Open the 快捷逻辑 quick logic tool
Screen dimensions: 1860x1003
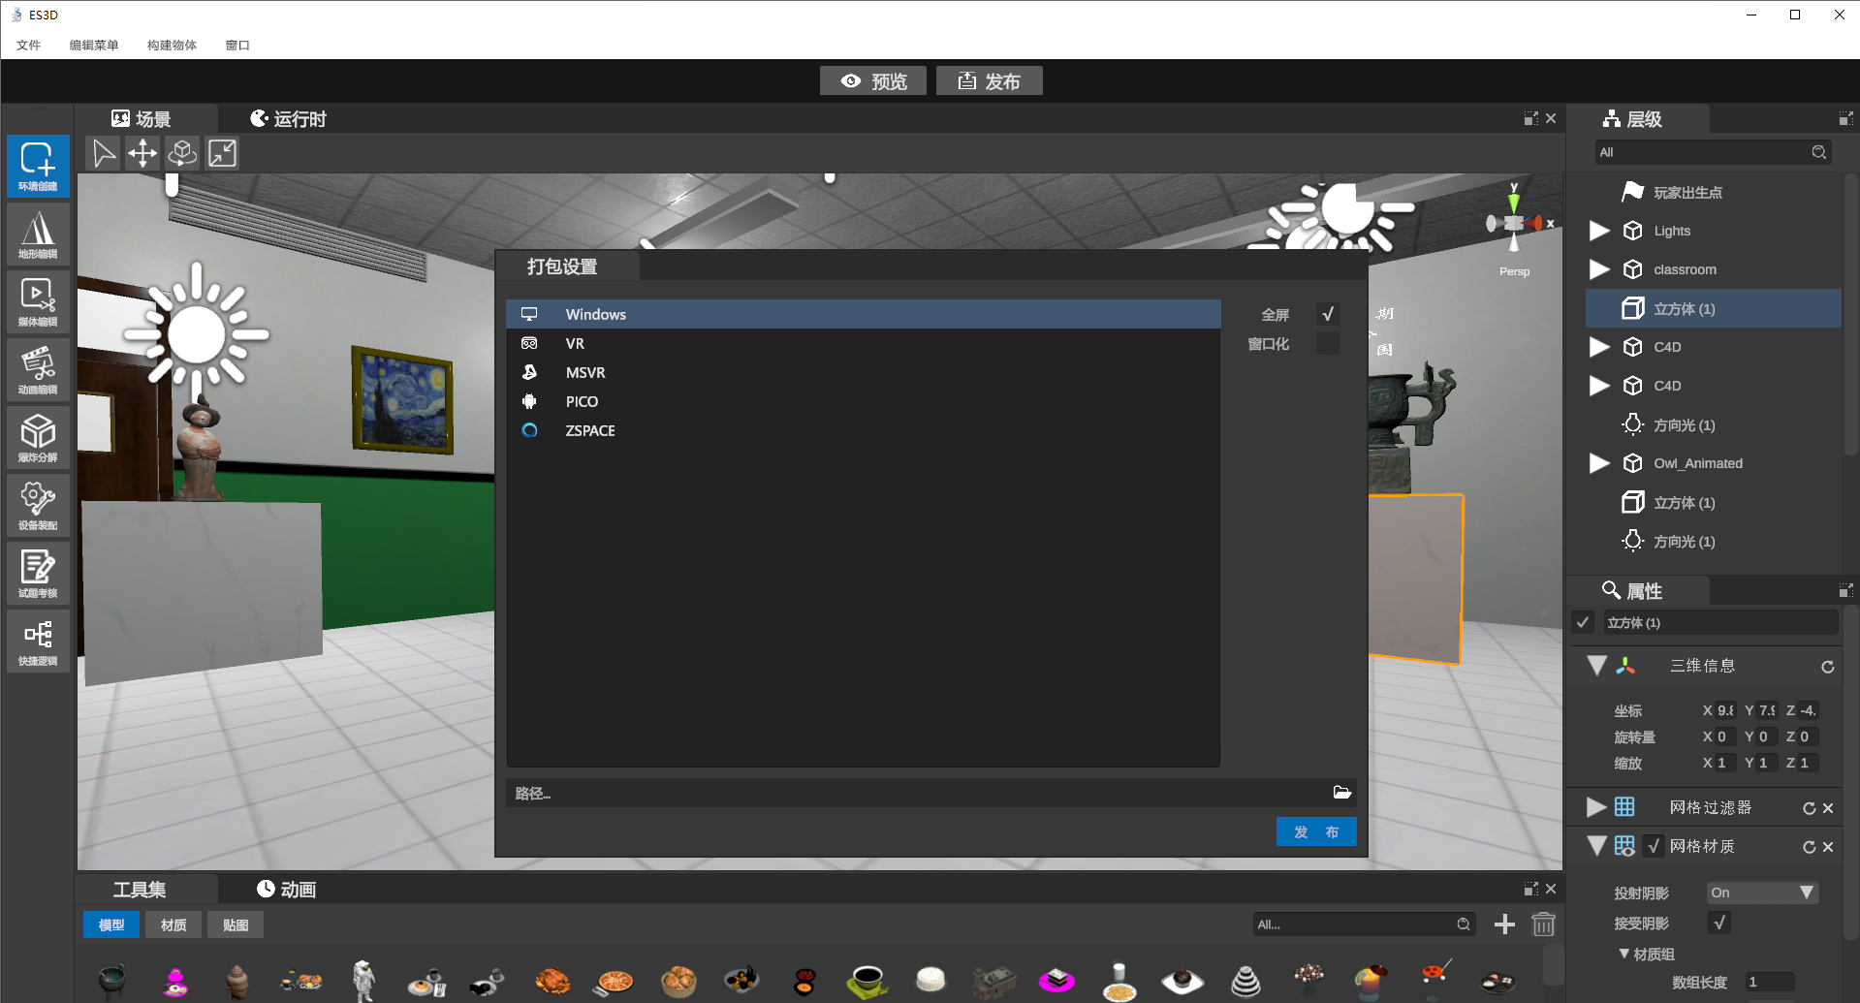click(x=38, y=641)
